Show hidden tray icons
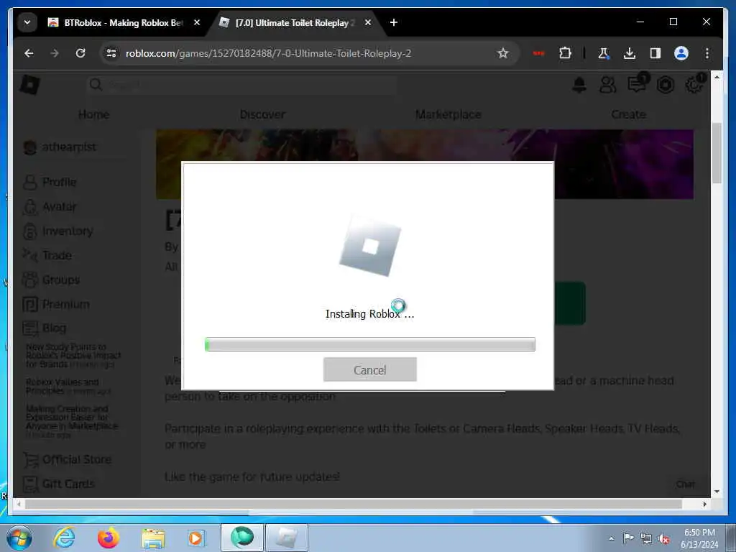The height and width of the screenshot is (552, 736). coord(611,538)
